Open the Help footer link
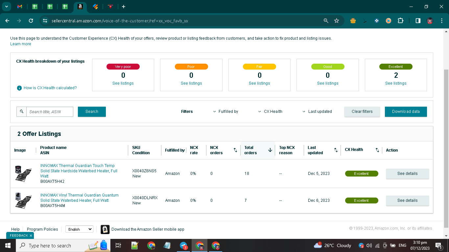Viewport: 449px width, 252px height. [x=15, y=229]
